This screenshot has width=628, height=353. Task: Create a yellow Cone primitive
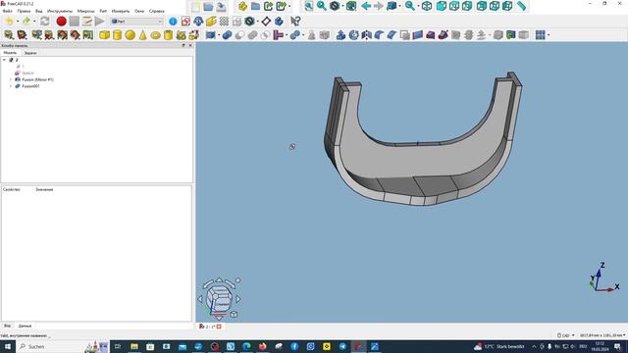[x=143, y=35]
